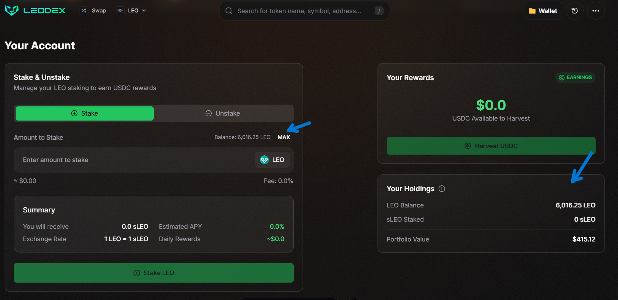Click the search magnifier icon
618x300 pixels.
pyautogui.click(x=229, y=11)
